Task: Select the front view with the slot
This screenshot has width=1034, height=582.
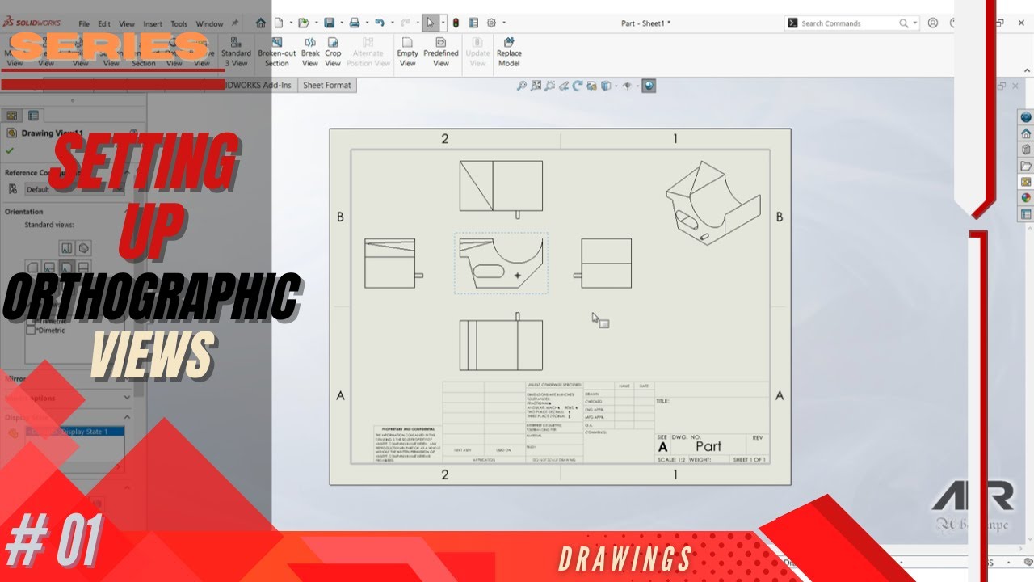Action: point(501,263)
